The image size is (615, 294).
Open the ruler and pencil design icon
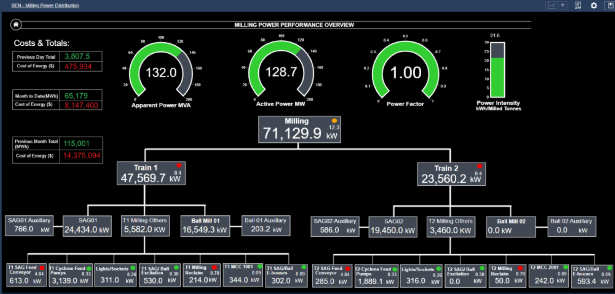(578, 5)
